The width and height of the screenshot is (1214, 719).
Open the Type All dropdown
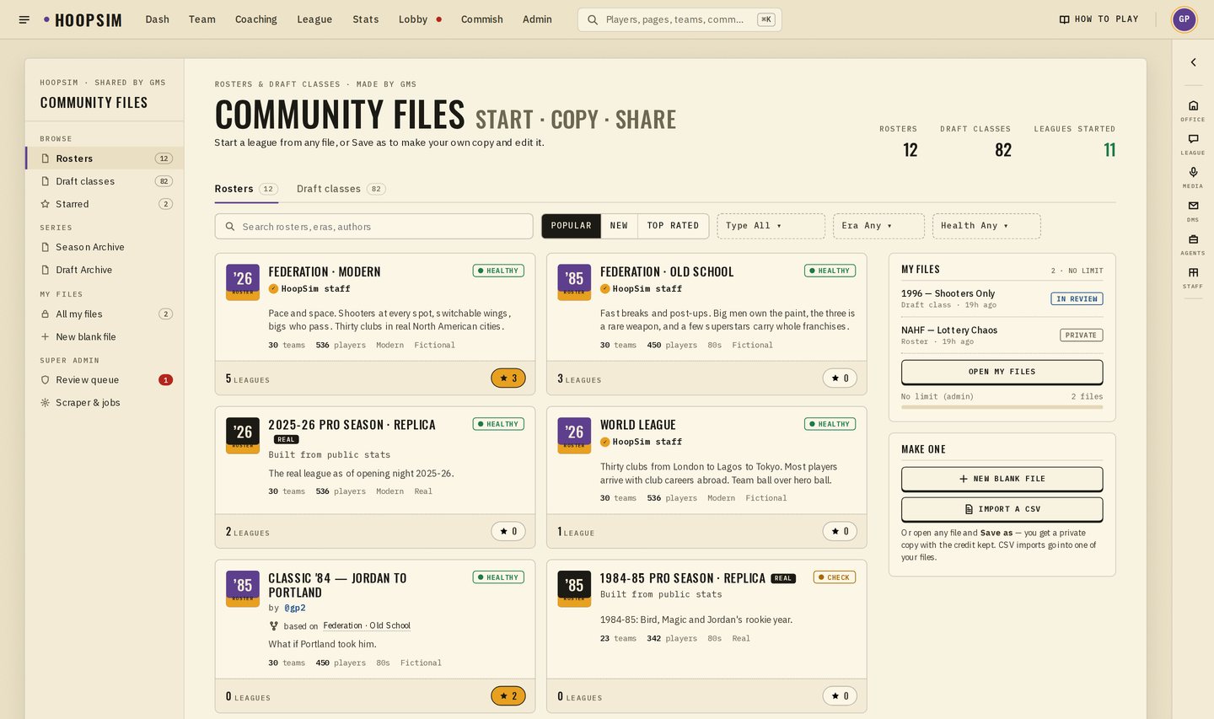tap(771, 226)
